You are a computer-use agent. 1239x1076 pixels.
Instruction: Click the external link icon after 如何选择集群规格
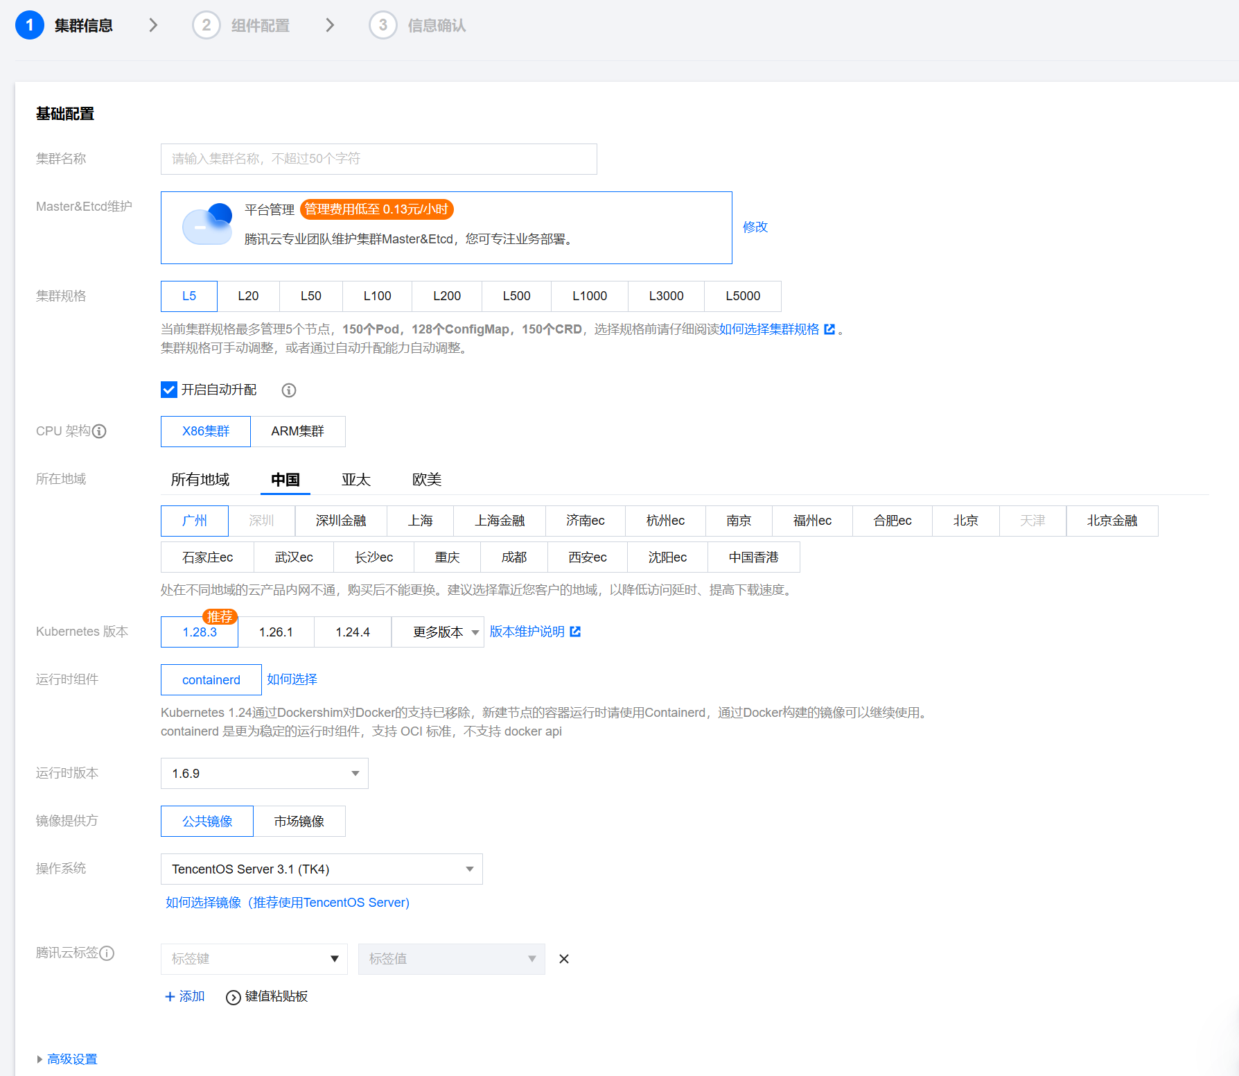pos(829,329)
